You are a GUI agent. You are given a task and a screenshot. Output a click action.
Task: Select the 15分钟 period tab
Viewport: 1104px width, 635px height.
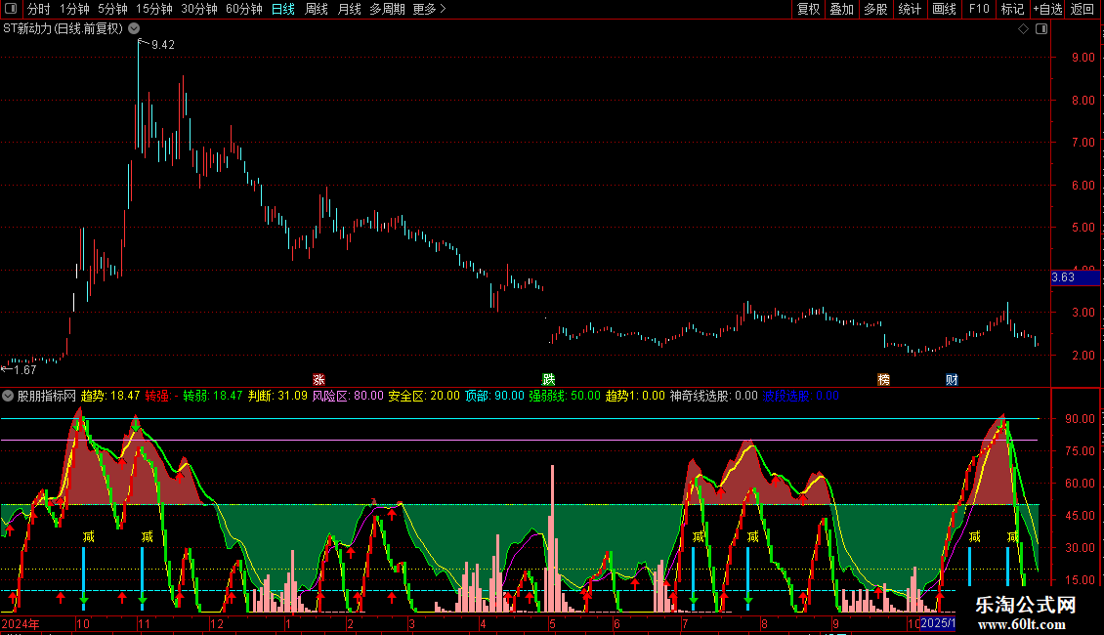154,9
